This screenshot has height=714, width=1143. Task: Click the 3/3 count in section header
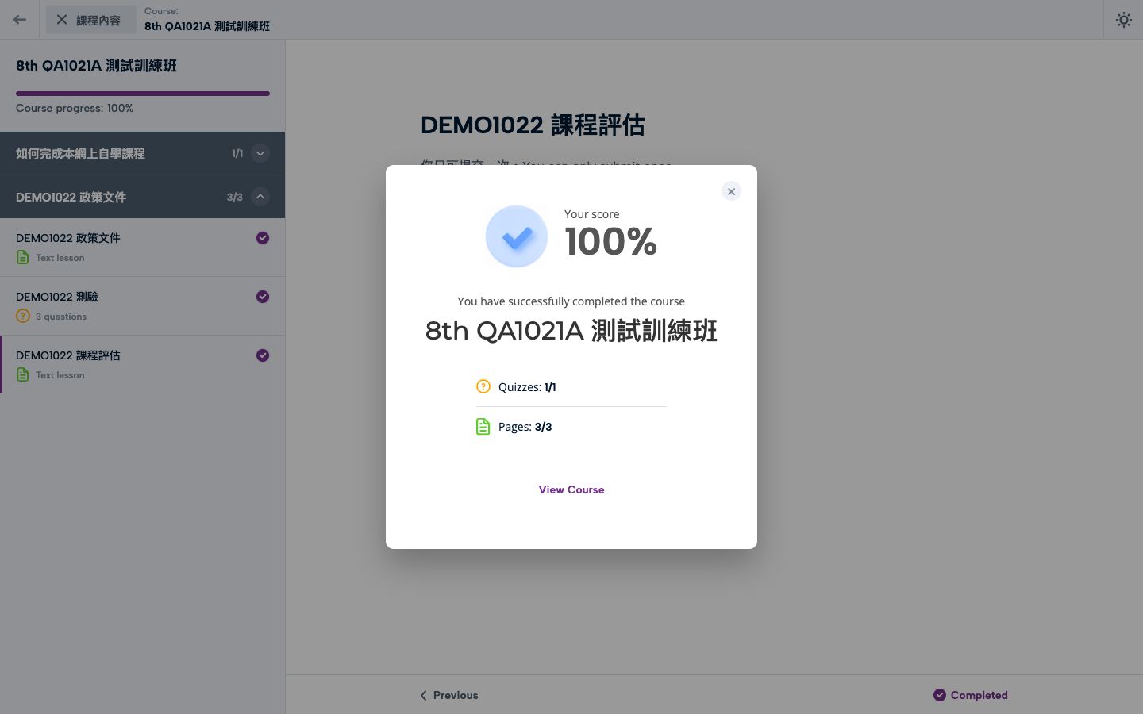click(x=235, y=197)
